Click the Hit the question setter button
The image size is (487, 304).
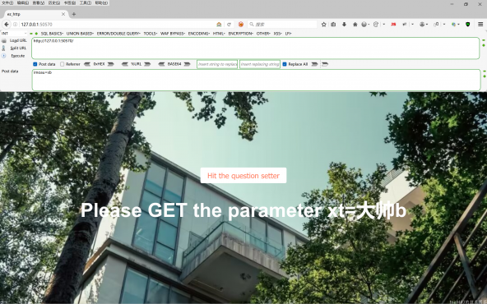[243, 176]
